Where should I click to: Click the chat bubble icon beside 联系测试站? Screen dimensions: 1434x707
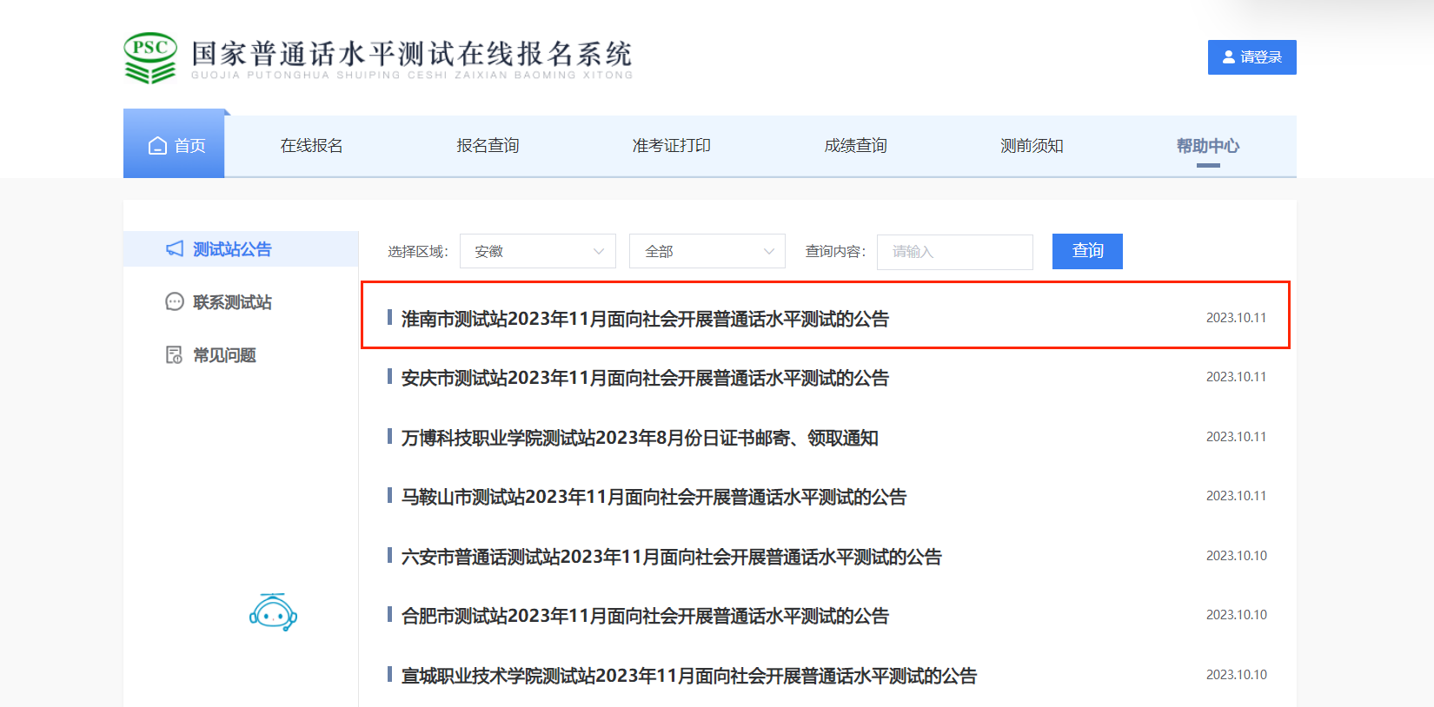175,302
